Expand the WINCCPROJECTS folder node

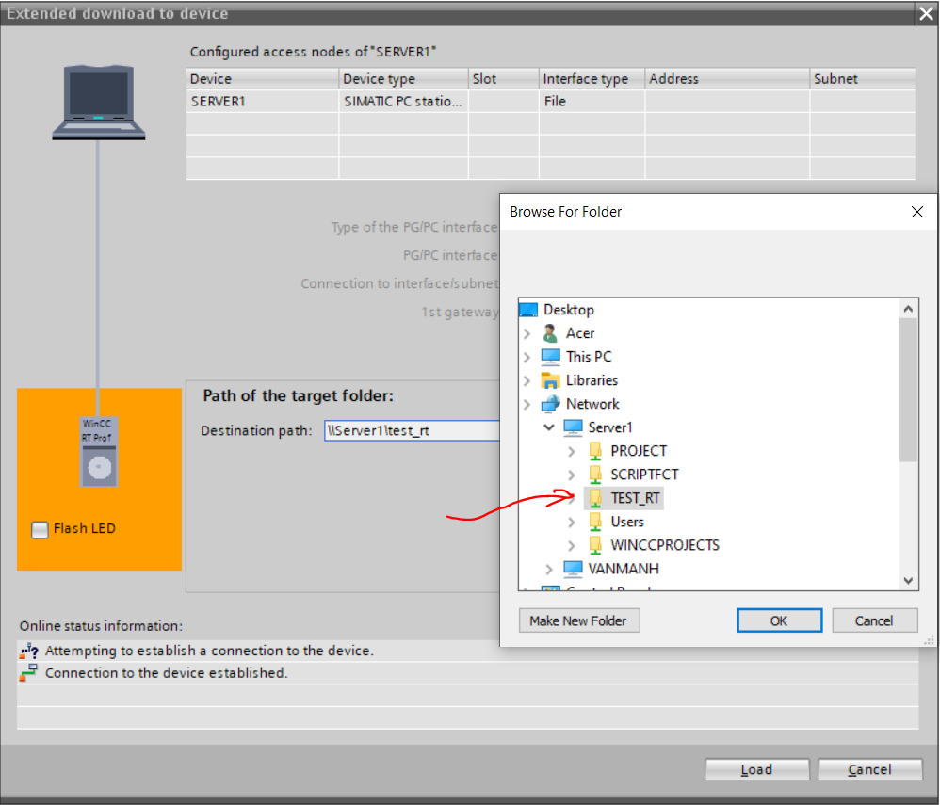[x=572, y=545]
